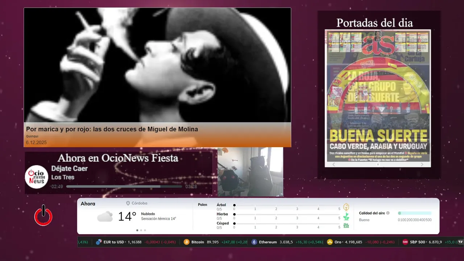The width and height of the screenshot is (464, 261).
Task: Click the EUR to USD rate 1,16388
Action: click(x=135, y=242)
